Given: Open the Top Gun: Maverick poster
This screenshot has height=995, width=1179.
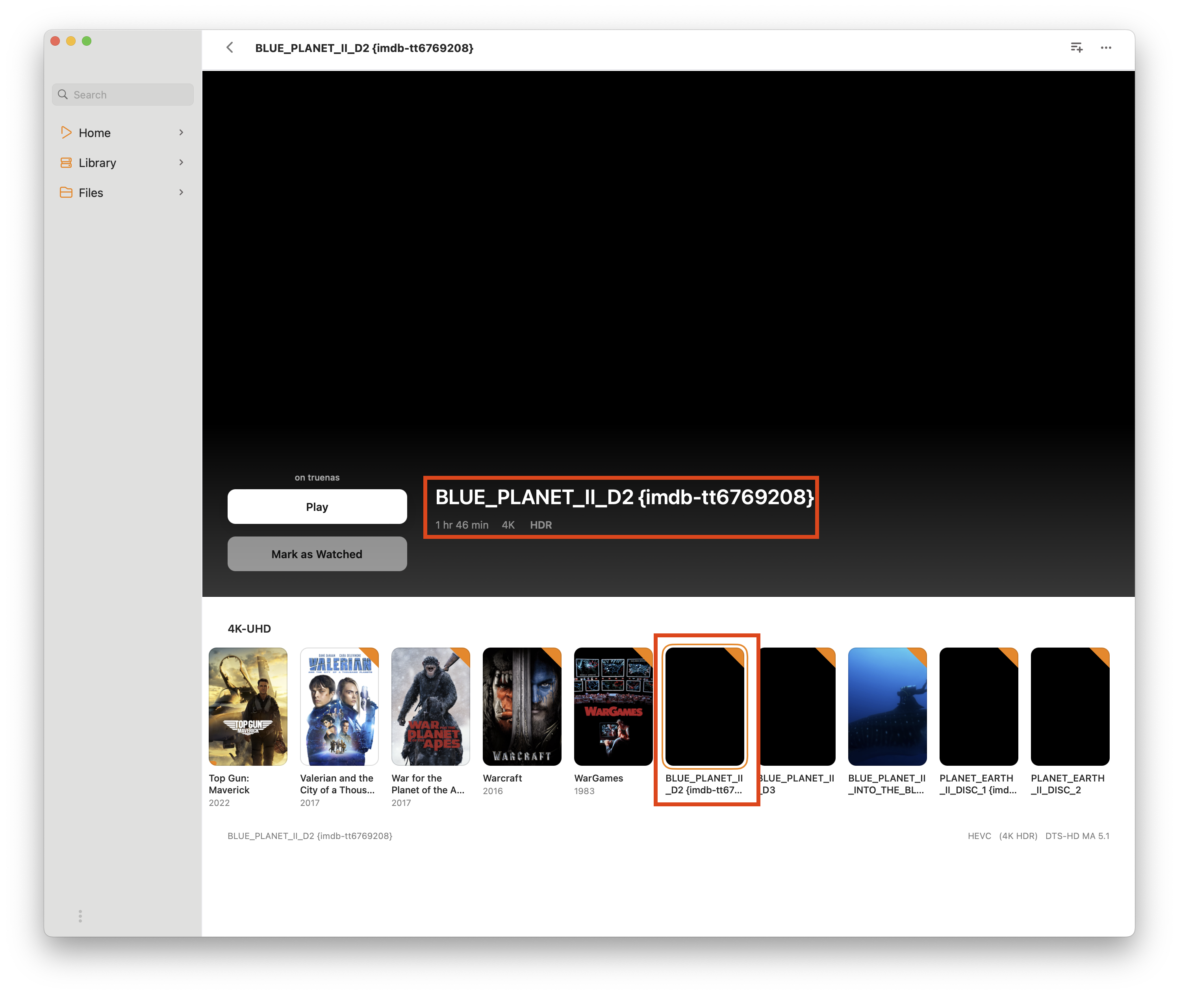Looking at the screenshot, I should point(248,706).
